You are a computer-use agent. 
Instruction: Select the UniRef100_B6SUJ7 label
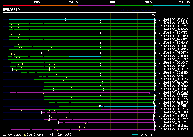click(173, 69)
